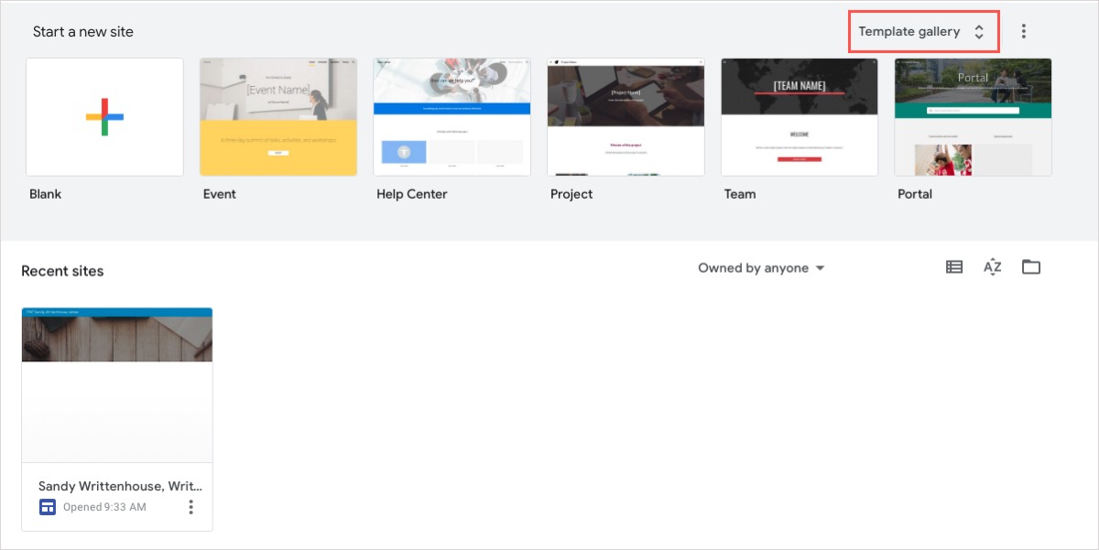Open the Template gallery chevron arrows
The width and height of the screenshot is (1099, 550).
tap(980, 30)
